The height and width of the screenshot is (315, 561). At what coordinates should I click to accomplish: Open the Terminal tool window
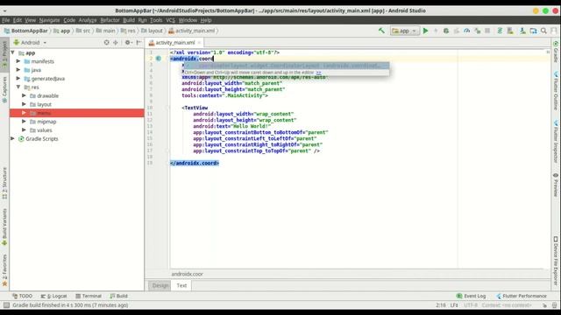coord(89,296)
